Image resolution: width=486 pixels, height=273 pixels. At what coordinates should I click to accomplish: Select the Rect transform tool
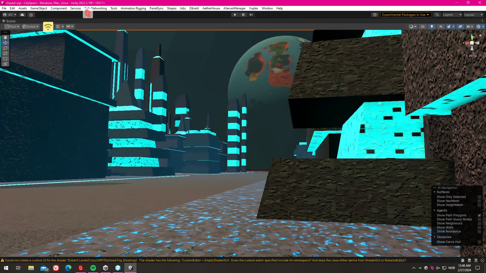[5, 59]
